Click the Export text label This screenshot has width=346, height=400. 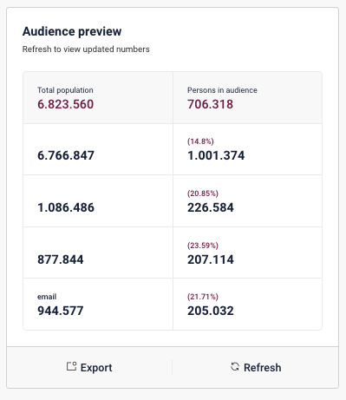click(x=96, y=368)
